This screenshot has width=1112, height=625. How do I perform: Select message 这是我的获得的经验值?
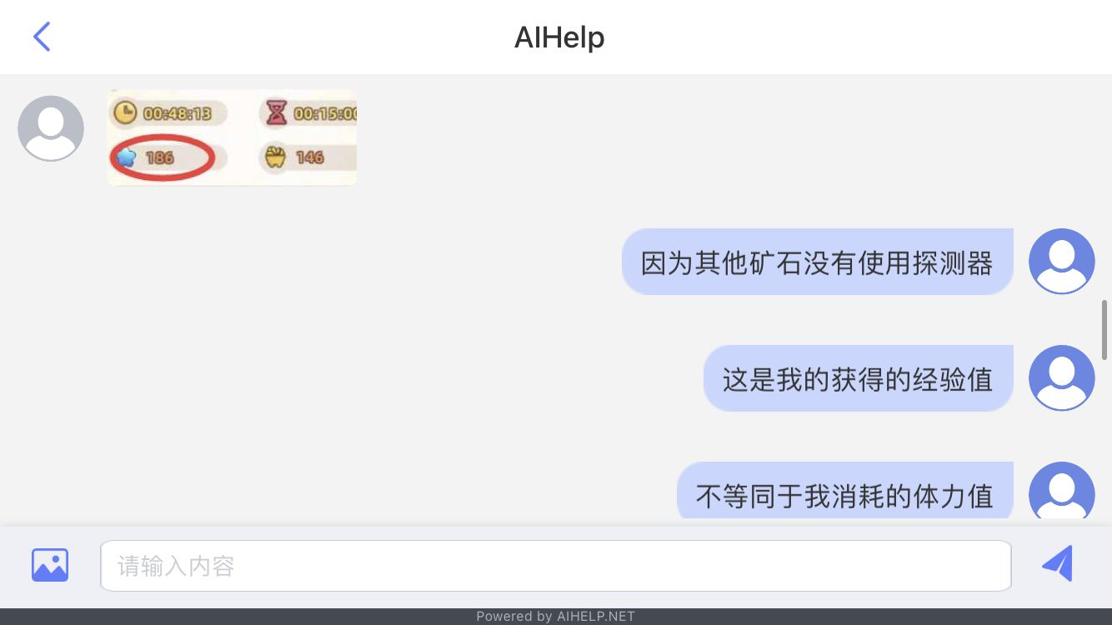click(x=858, y=378)
